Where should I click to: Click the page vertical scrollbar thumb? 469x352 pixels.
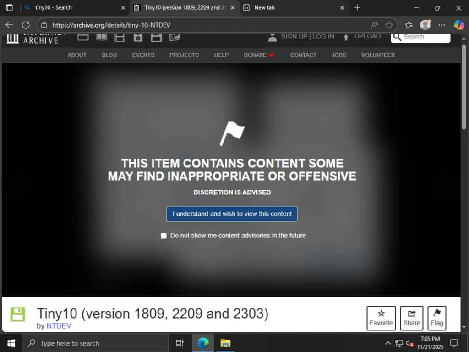464,87
